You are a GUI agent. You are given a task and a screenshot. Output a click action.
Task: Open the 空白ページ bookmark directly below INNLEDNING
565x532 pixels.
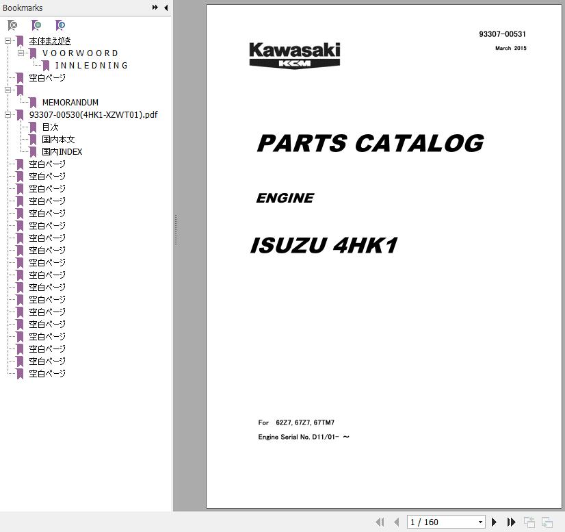[47, 77]
